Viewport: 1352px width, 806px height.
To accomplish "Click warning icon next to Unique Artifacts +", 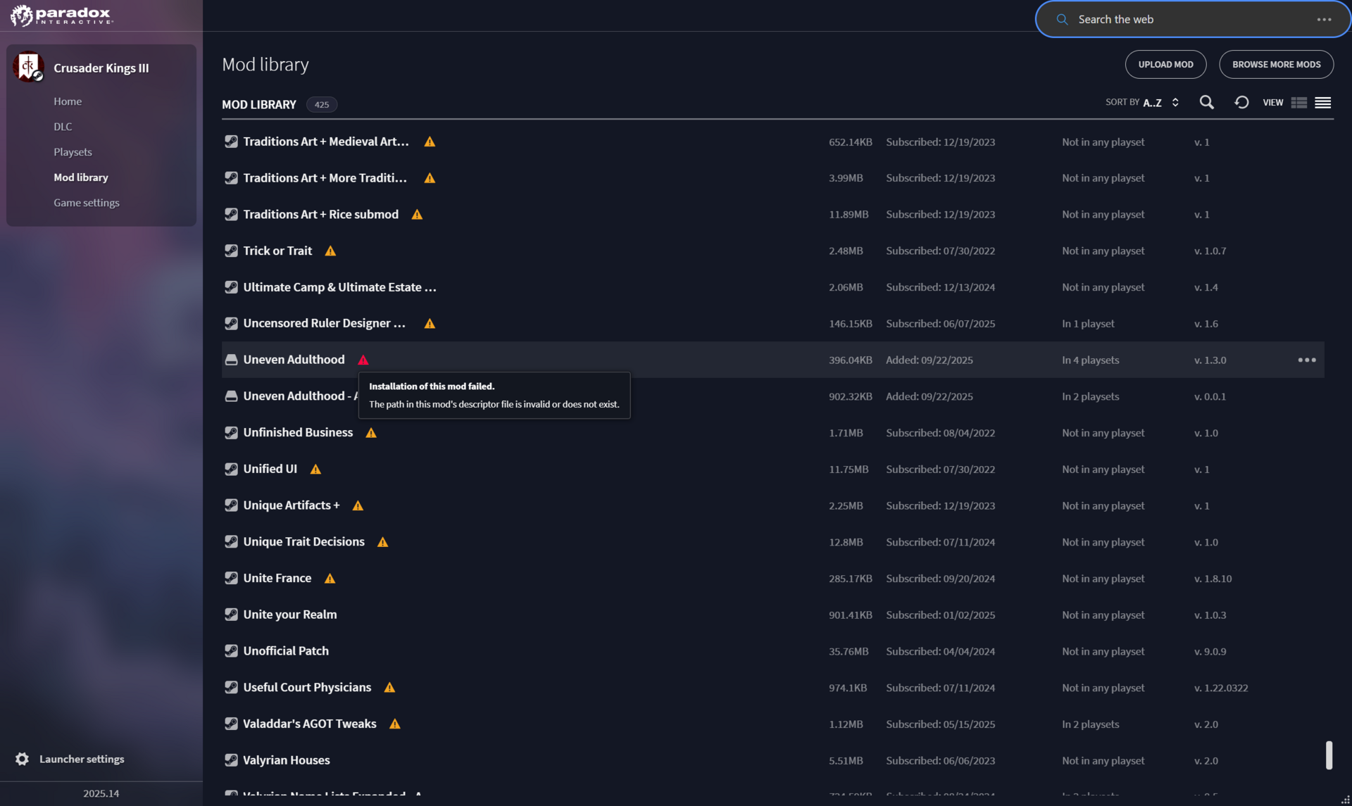I will point(358,506).
